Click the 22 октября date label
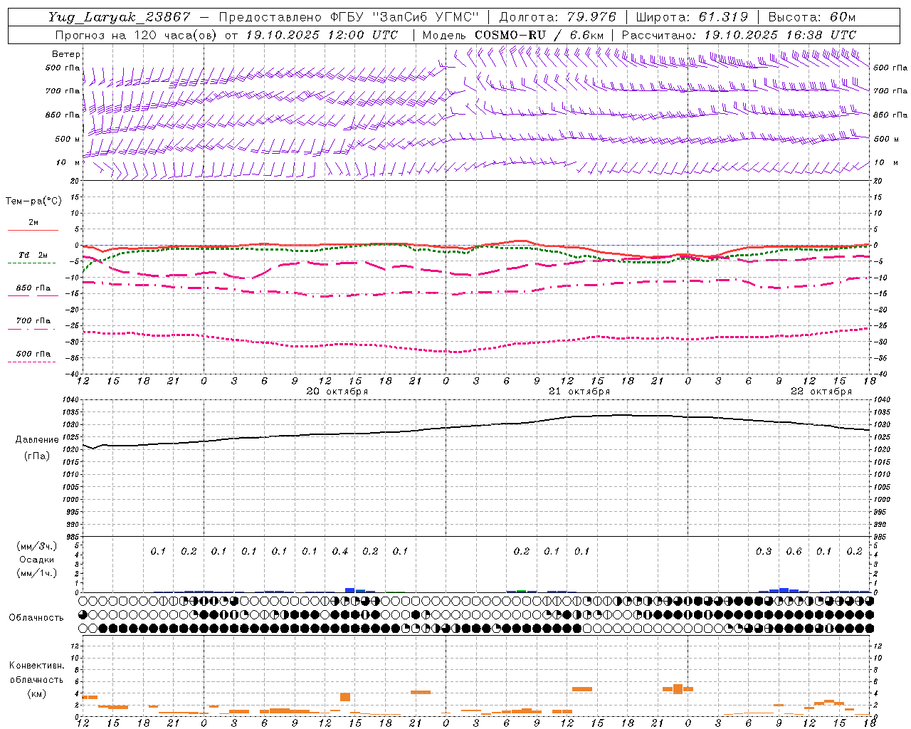911x729 pixels. [821, 392]
